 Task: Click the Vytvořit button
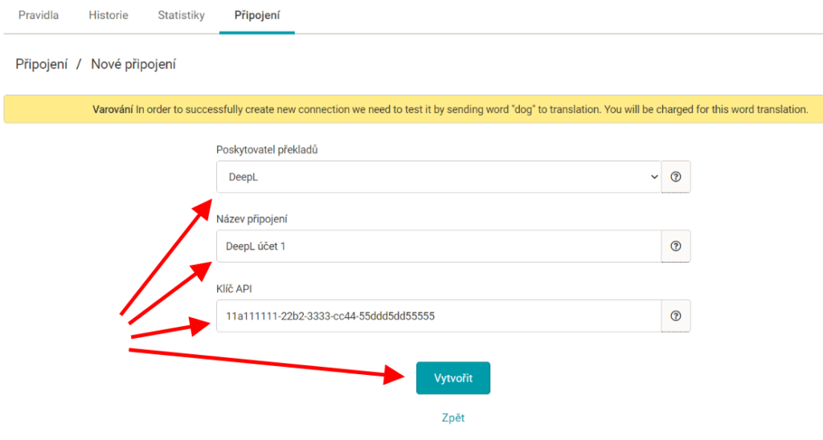[x=453, y=378]
